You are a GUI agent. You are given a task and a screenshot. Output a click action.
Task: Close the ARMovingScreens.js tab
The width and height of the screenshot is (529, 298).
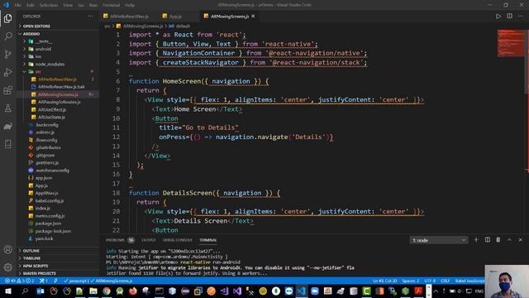tap(253, 17)
